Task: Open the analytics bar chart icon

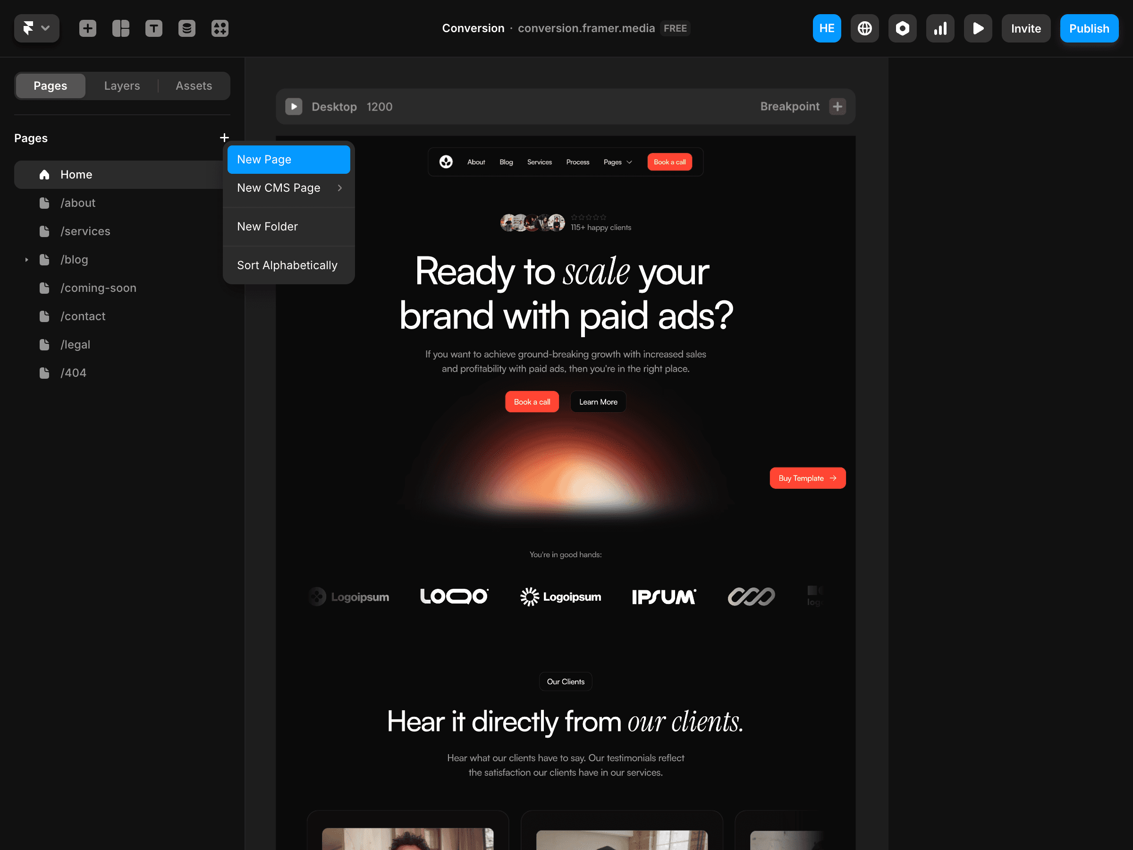Action: click(940, 28)
